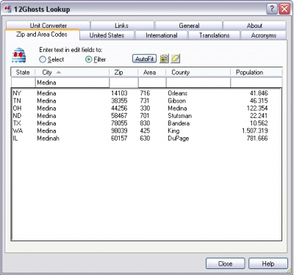Click the AutoFit button

[x=144, y=59]
